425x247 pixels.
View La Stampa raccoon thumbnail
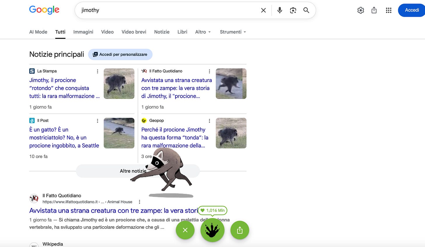[x=119, y=83]
